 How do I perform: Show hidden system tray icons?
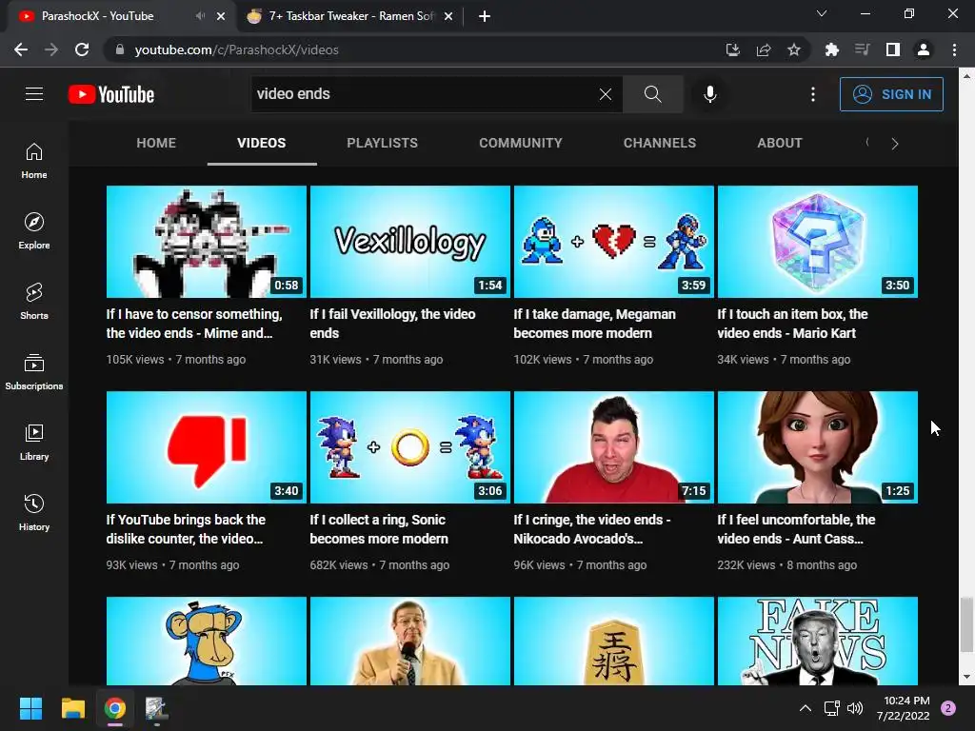[806, 708]
